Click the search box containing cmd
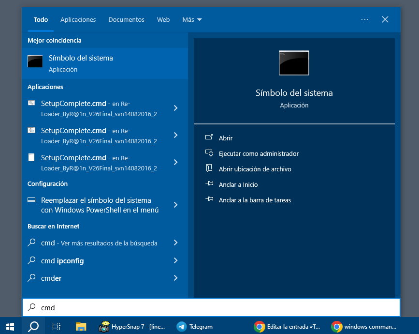This screenshot has height=334, width=419. 211,307
